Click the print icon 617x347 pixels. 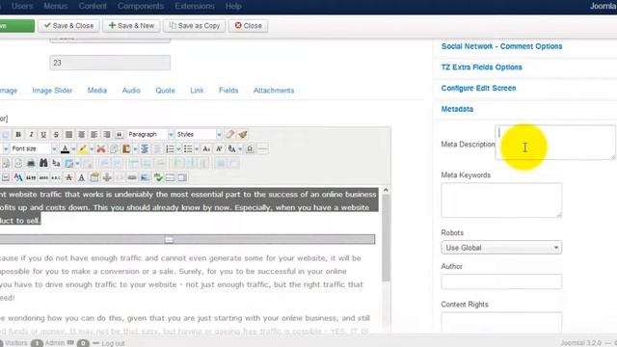tap(31, 163)
